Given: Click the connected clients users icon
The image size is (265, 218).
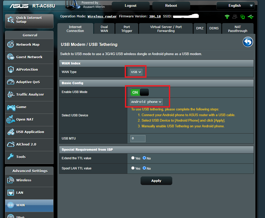Looking at the screenshot, I should click(x=235, y=17).
